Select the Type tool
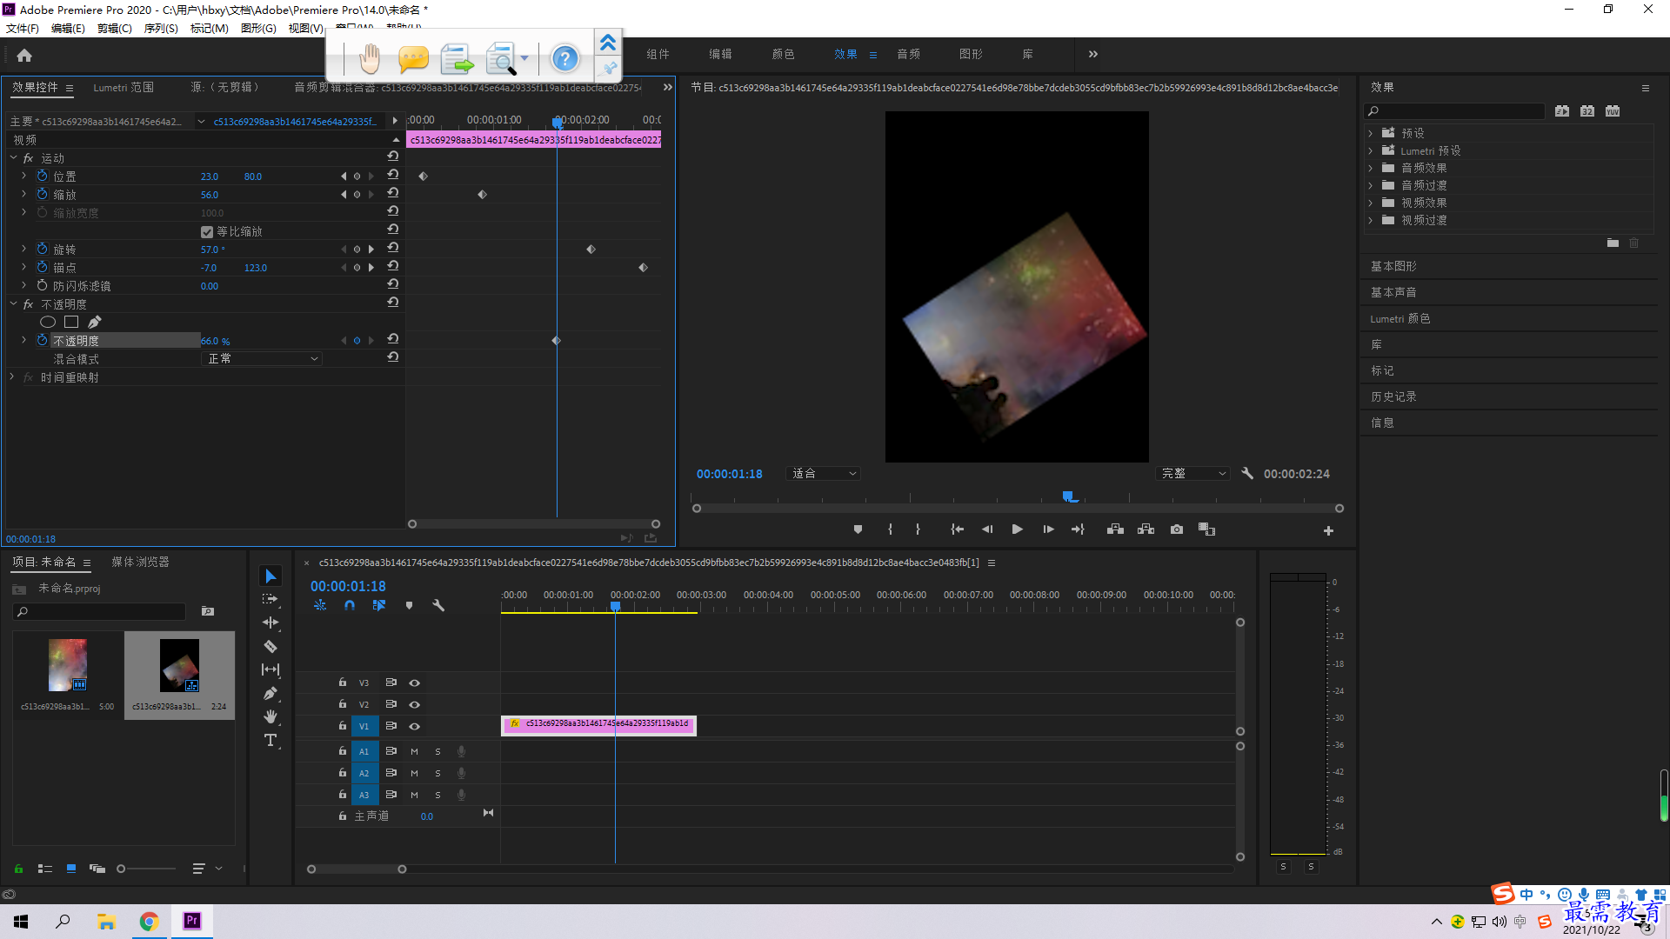 (x=271, y=740)
